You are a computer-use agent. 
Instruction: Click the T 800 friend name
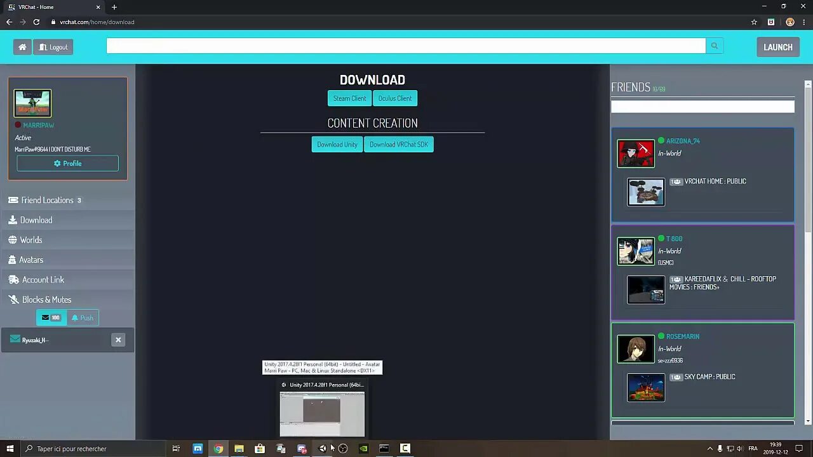click(x=674, y=239)
